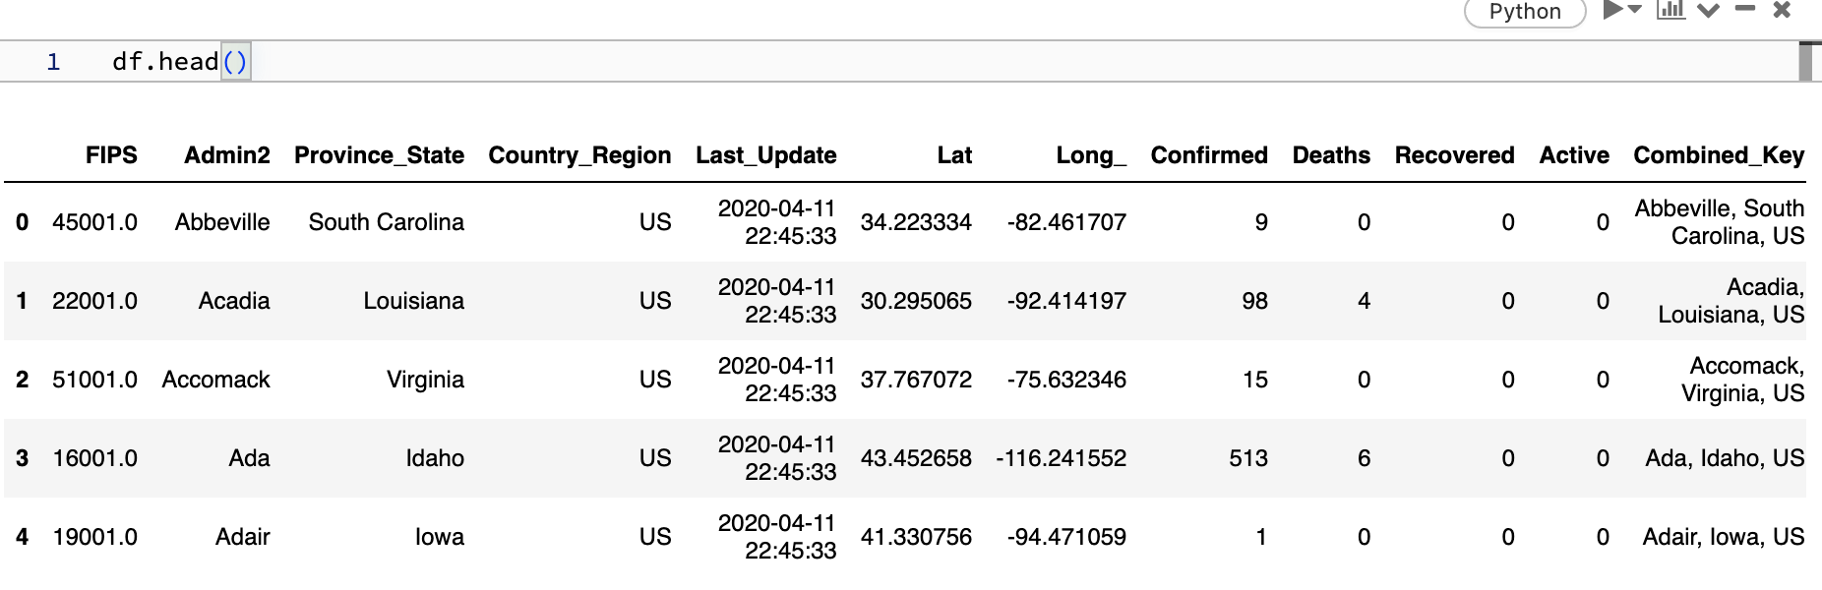Click the df.head() code text
This screenshot has height=590, width=1822.
coord(180,61)
